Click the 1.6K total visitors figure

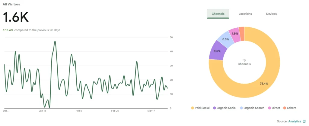[x=16, y=17]
